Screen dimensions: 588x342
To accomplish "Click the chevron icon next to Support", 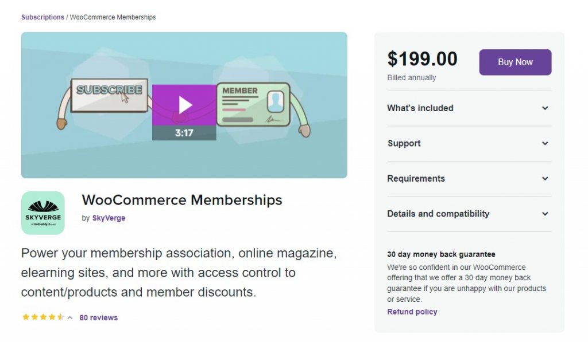I will 545,143.
